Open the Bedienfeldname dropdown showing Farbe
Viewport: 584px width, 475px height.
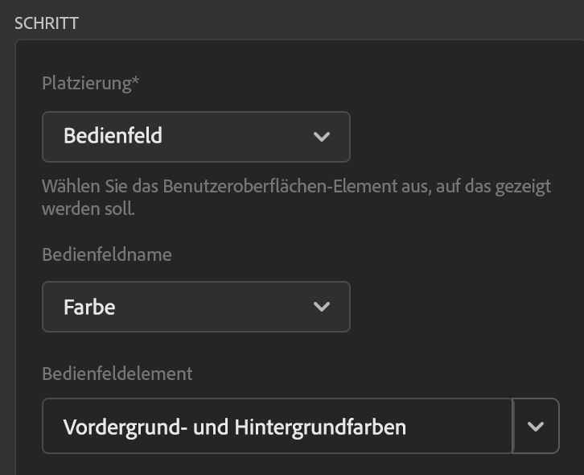(x=195, y=307)
